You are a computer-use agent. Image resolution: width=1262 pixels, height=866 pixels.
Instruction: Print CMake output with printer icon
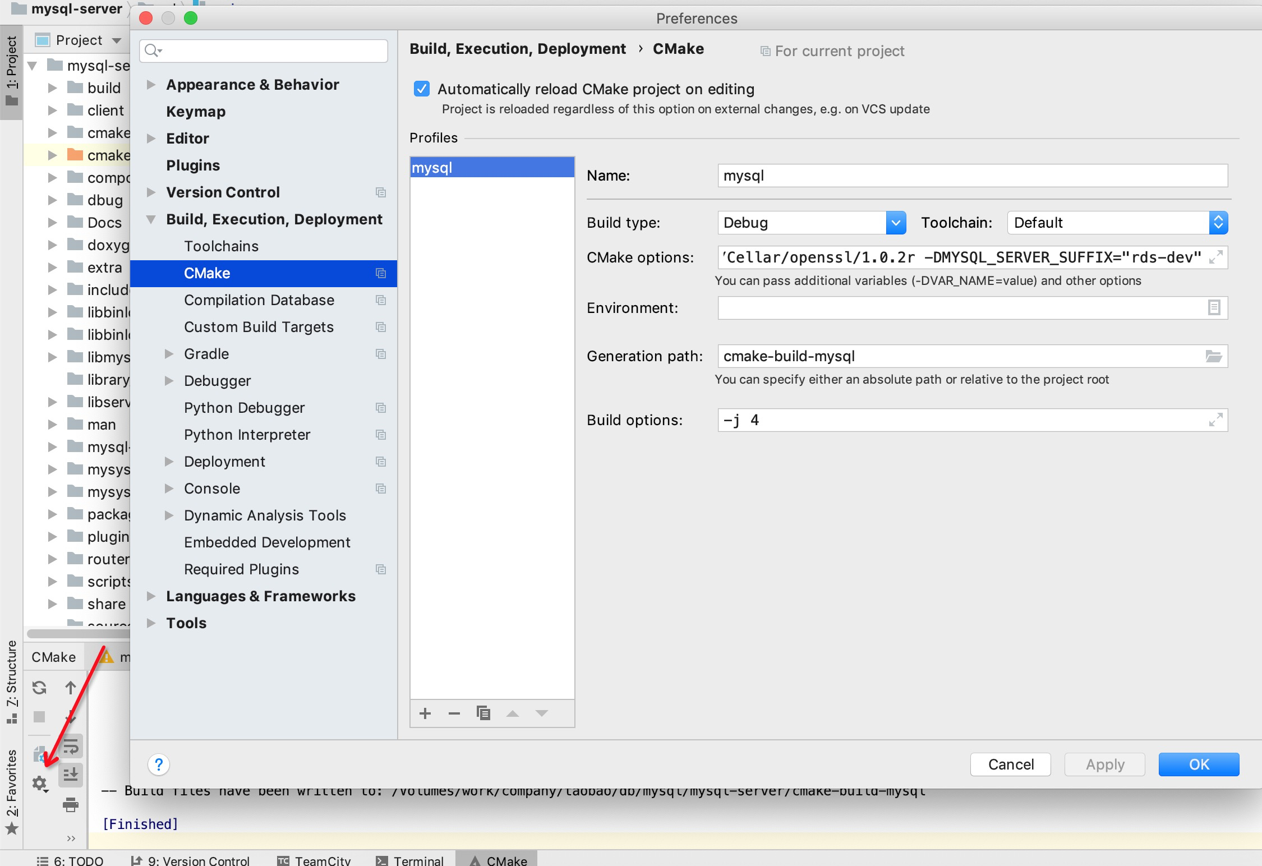[71, 805]
